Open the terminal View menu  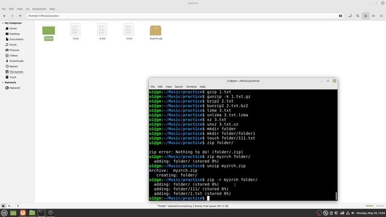coord(169,87)
